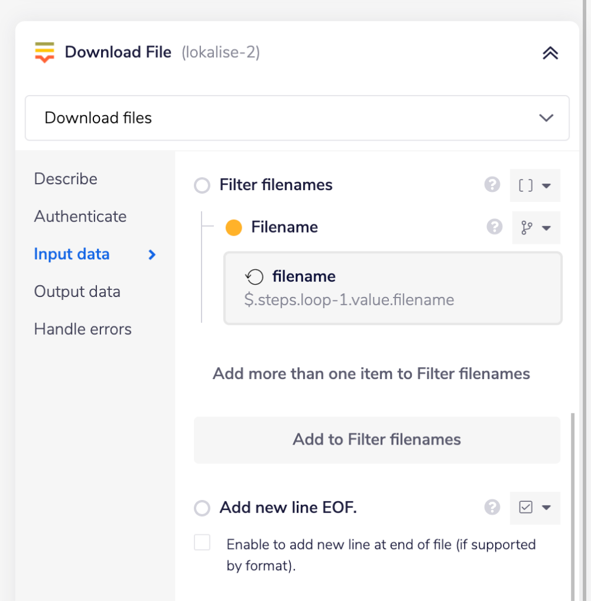Image resolution: width=591 pixels, height=601 pixels.
Task: Switch to the Authenticate tab
Action: (80, 217)
